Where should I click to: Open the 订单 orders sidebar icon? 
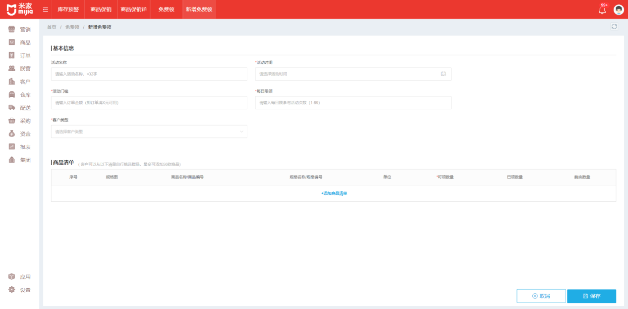[12, 55]
